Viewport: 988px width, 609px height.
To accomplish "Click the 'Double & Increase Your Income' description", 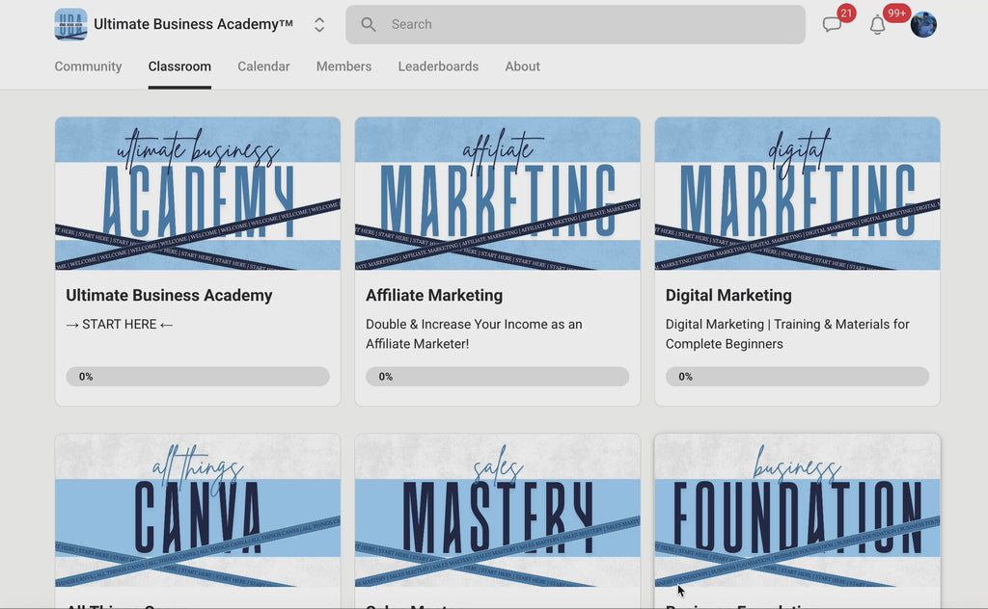I will click(x=474, y=334).
